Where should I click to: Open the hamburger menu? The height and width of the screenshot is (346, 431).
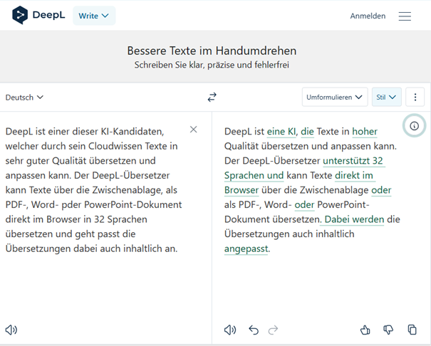tap(405, 16)
